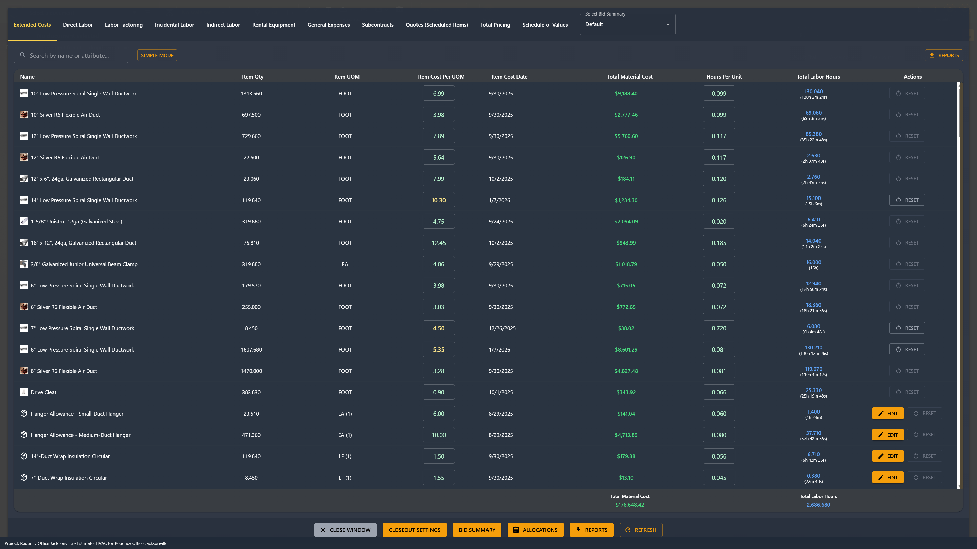Click the thumbnail icon for 10" Silver R6 Flexible Air Duct
The height and width of the screenshot is (549, 977).
coord(23,114)
